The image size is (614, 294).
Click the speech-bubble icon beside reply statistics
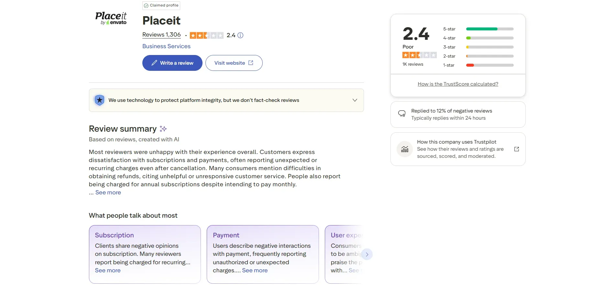click(402, 114)
